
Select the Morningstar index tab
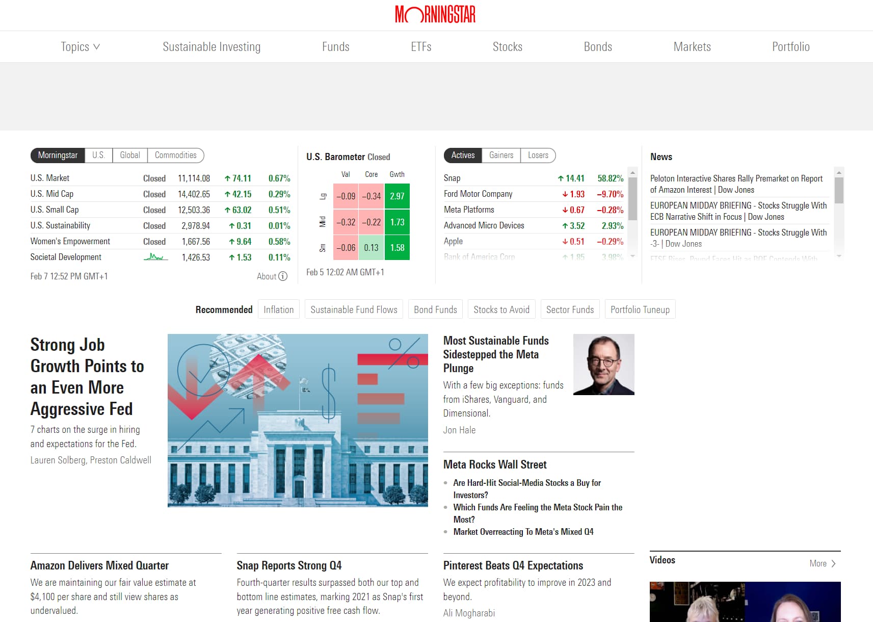point(58,155)
